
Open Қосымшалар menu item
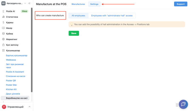(13, 50)
